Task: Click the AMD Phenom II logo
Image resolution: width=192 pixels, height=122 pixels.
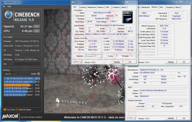Action: (127, 17)
